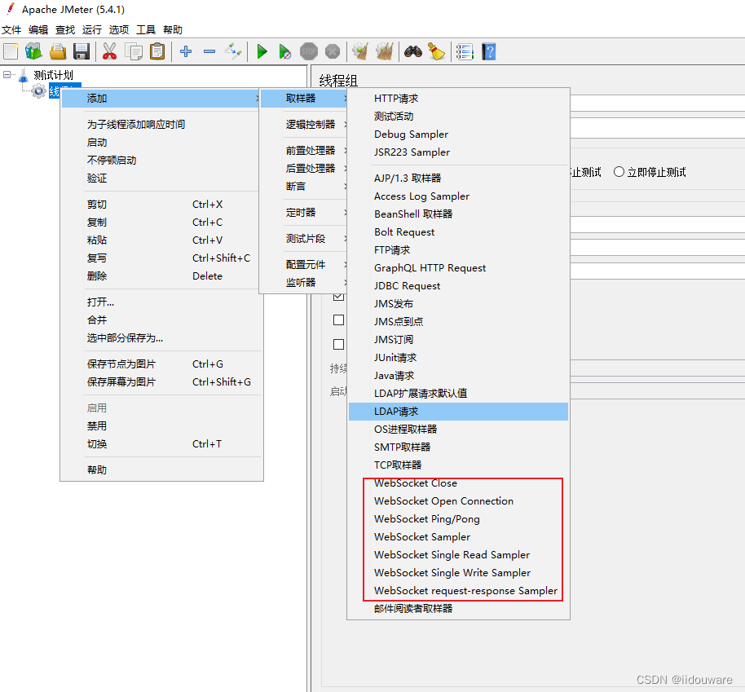Click the Collapse all minus icon
This screenshot has height=692, width=745.
209,51
